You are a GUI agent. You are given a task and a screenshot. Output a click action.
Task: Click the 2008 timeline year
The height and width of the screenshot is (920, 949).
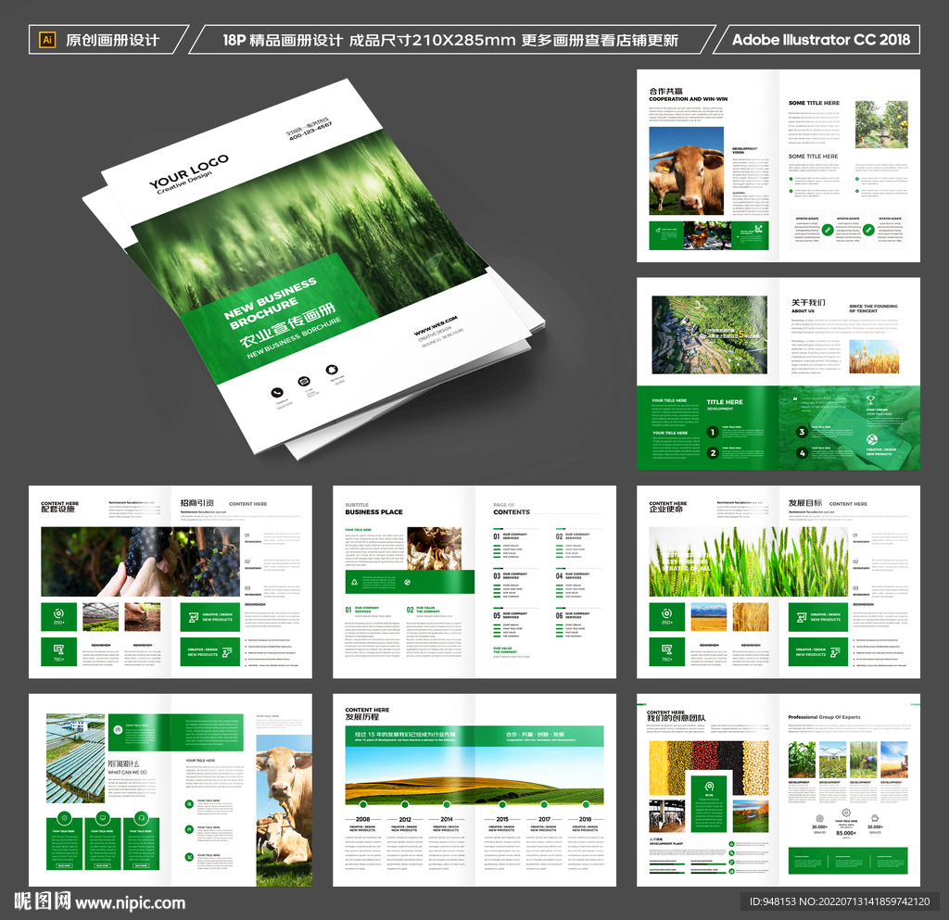[362, 819]
